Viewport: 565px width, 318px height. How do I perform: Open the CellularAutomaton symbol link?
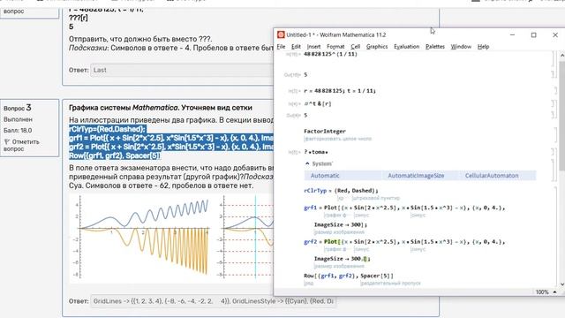(492, 176)
